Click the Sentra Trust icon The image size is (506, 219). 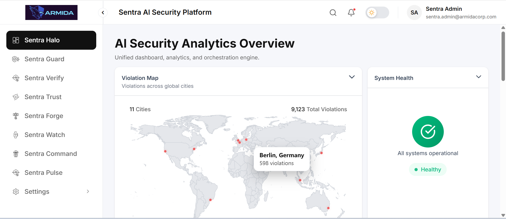(x=16, y=97)
